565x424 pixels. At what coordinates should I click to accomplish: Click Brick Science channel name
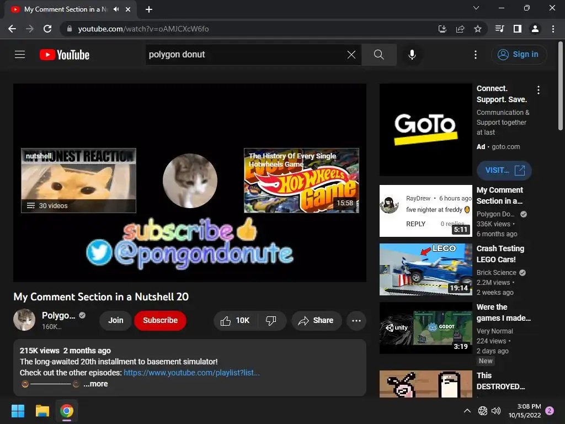click(496, 273)
